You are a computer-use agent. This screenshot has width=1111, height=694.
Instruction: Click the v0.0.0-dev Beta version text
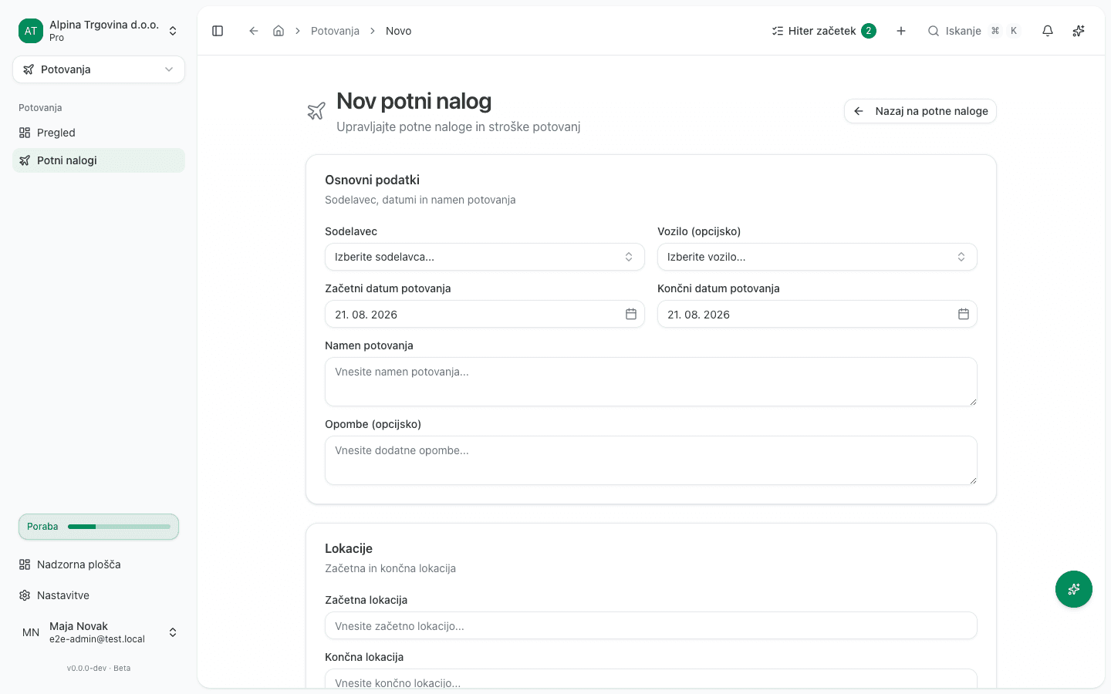(x=99, y=668)
